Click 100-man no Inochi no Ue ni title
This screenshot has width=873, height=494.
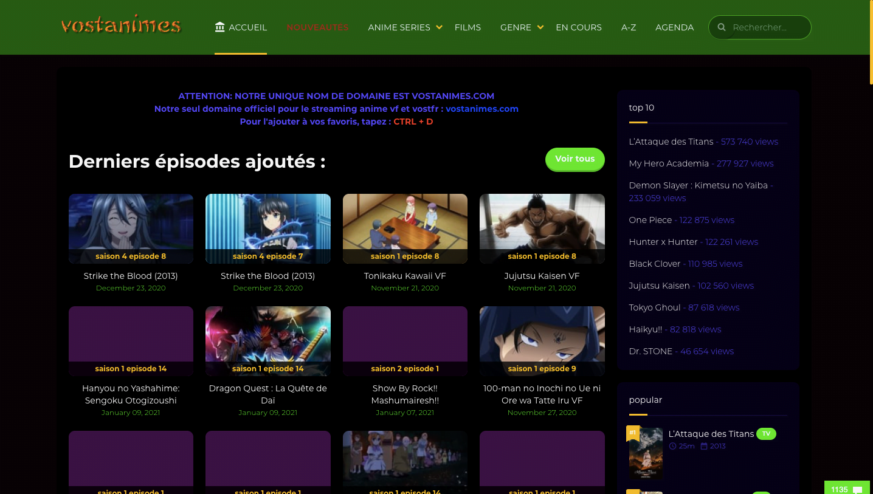pos(542,394)
